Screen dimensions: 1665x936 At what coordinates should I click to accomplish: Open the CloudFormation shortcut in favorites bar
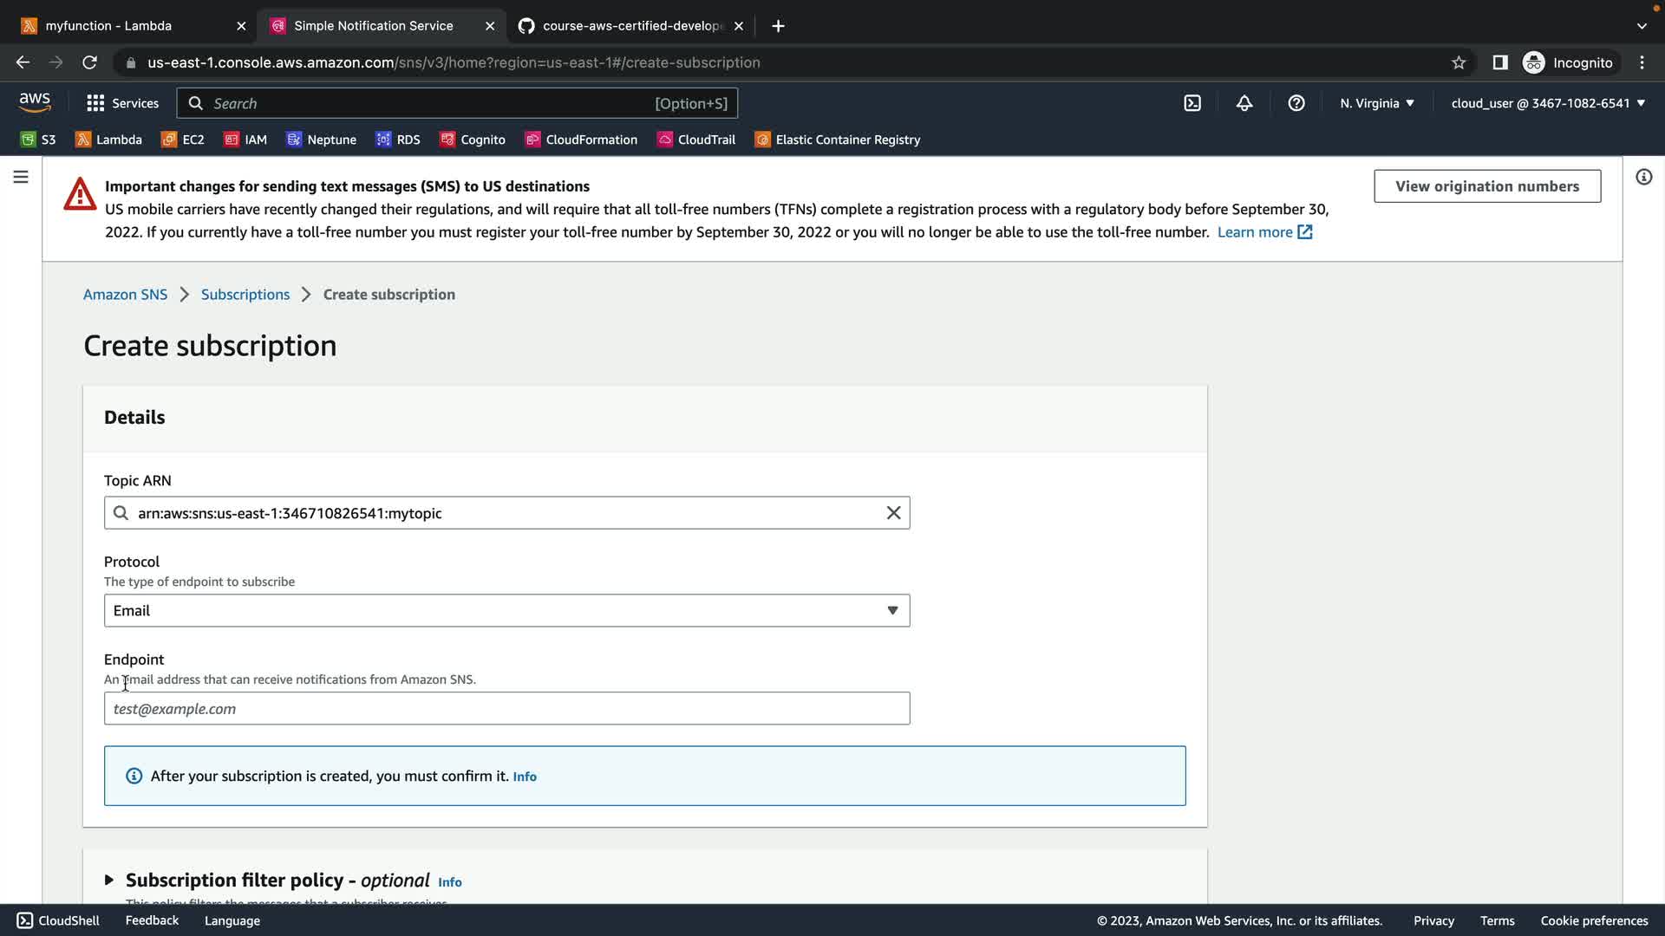pos(581,140)
